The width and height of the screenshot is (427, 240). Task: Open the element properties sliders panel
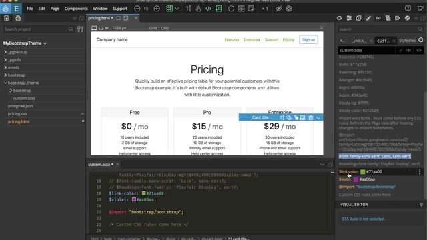(x=349, y=18)
